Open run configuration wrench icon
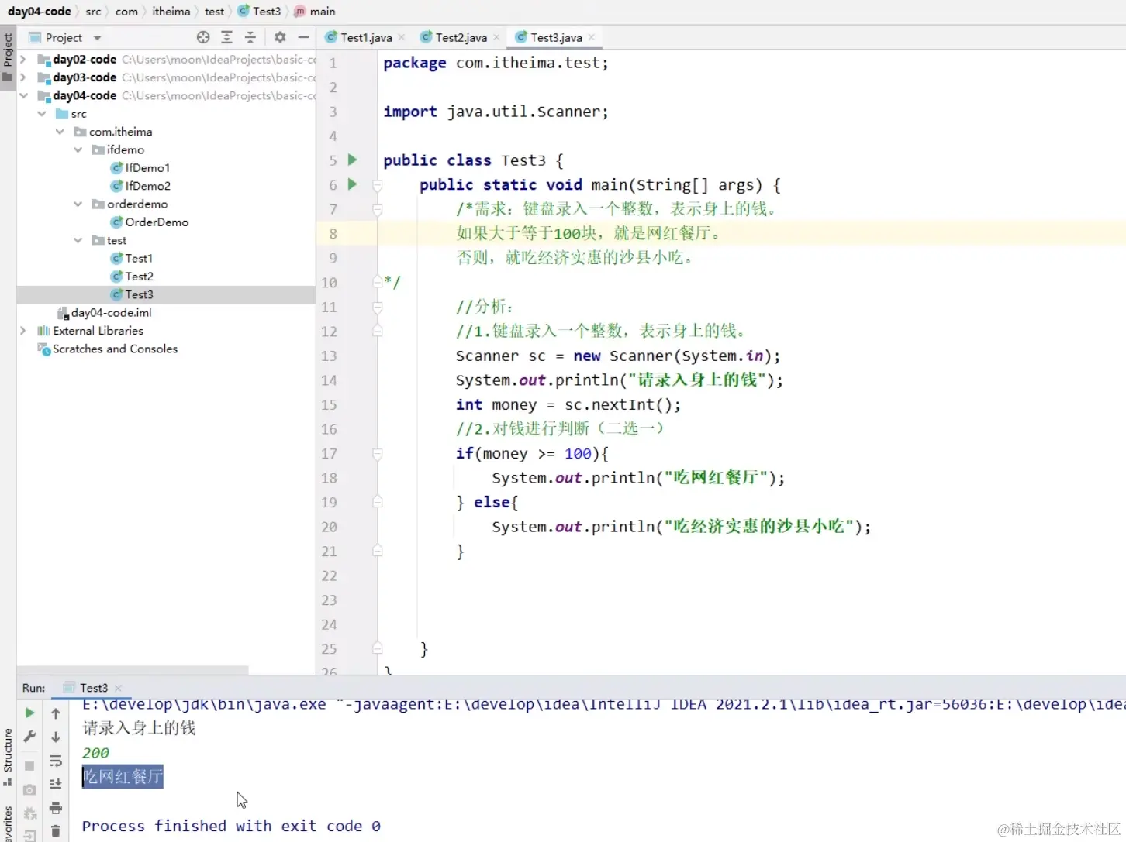1126x842 pixels. click(x=29, y=737)
